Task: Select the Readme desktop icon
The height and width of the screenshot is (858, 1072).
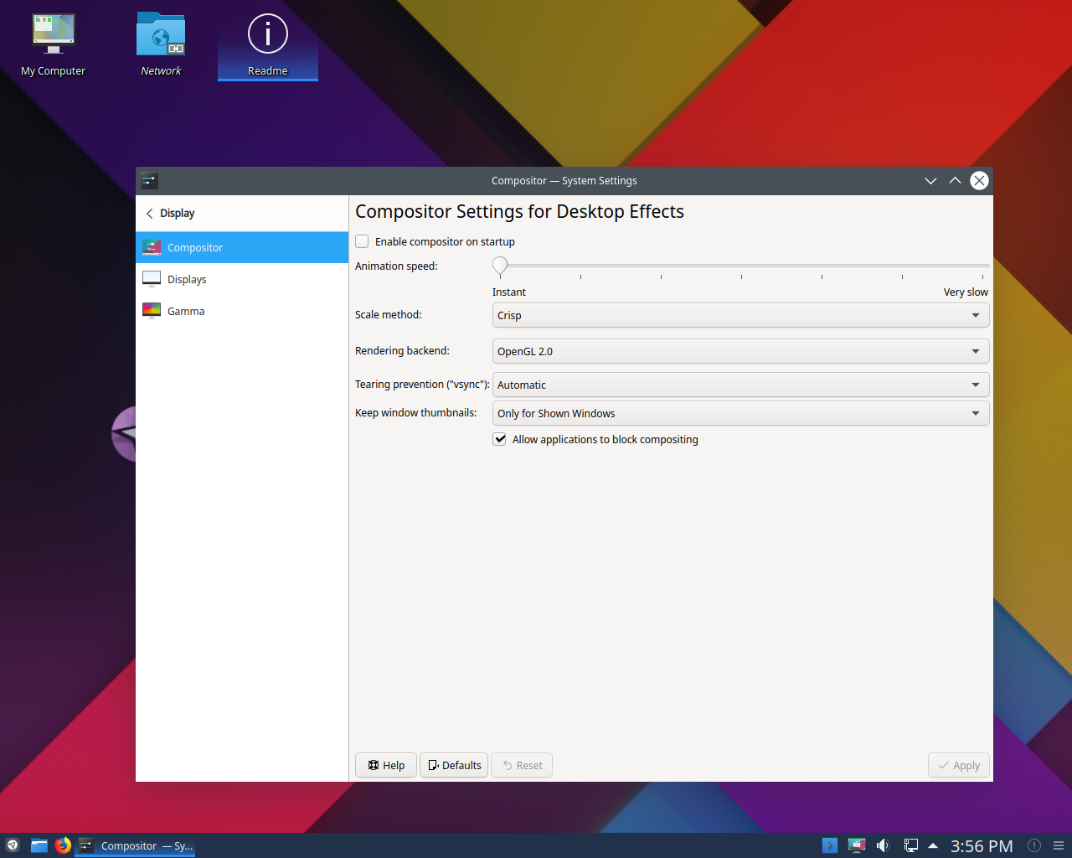Action: point(268,45)
